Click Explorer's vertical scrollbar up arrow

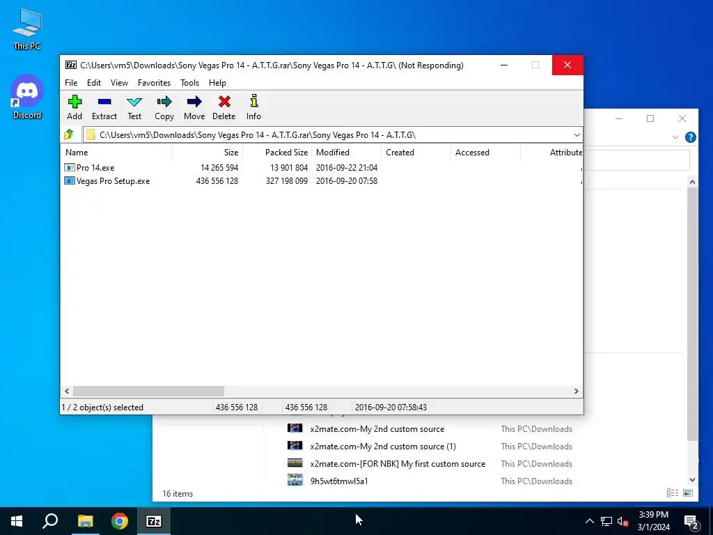click(692, 182)
